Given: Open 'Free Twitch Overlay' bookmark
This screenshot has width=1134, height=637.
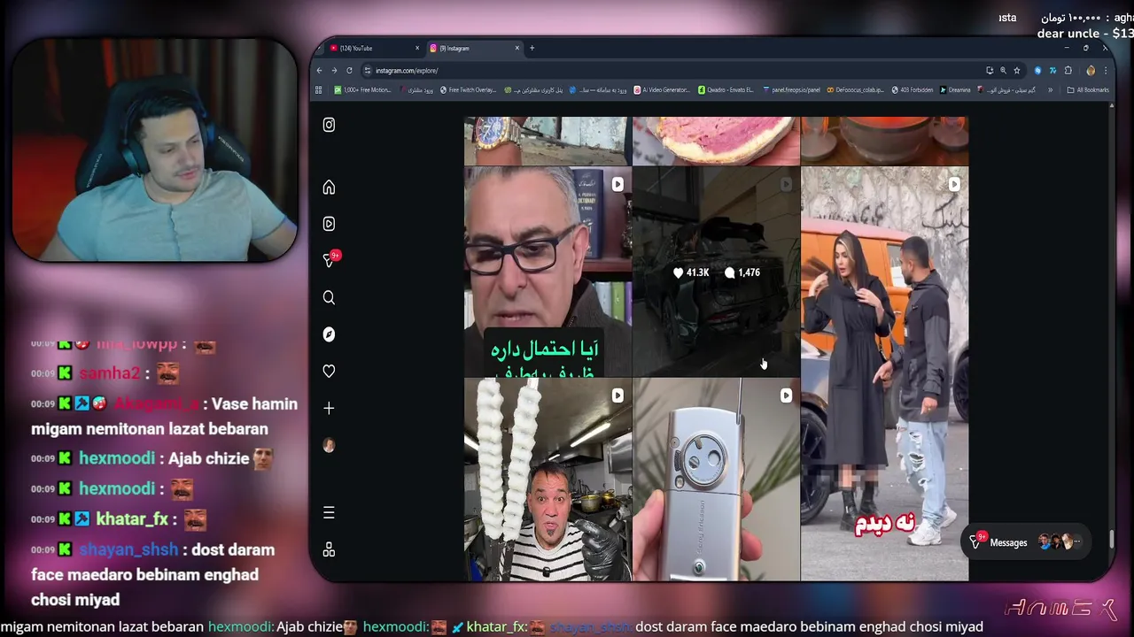Looking at the screenshot, I should point(468,89).
